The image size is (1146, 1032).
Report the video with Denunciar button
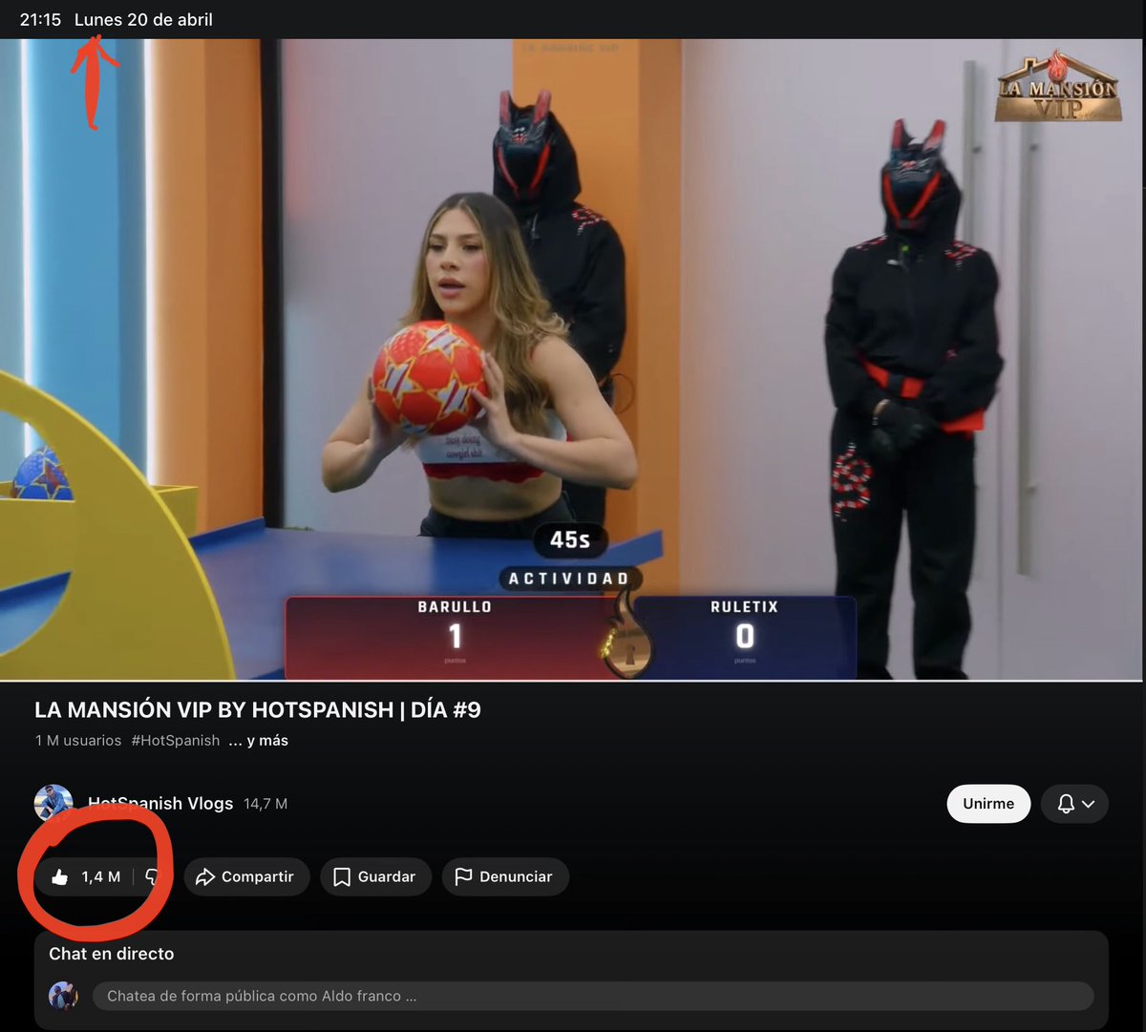click(504, 876)
